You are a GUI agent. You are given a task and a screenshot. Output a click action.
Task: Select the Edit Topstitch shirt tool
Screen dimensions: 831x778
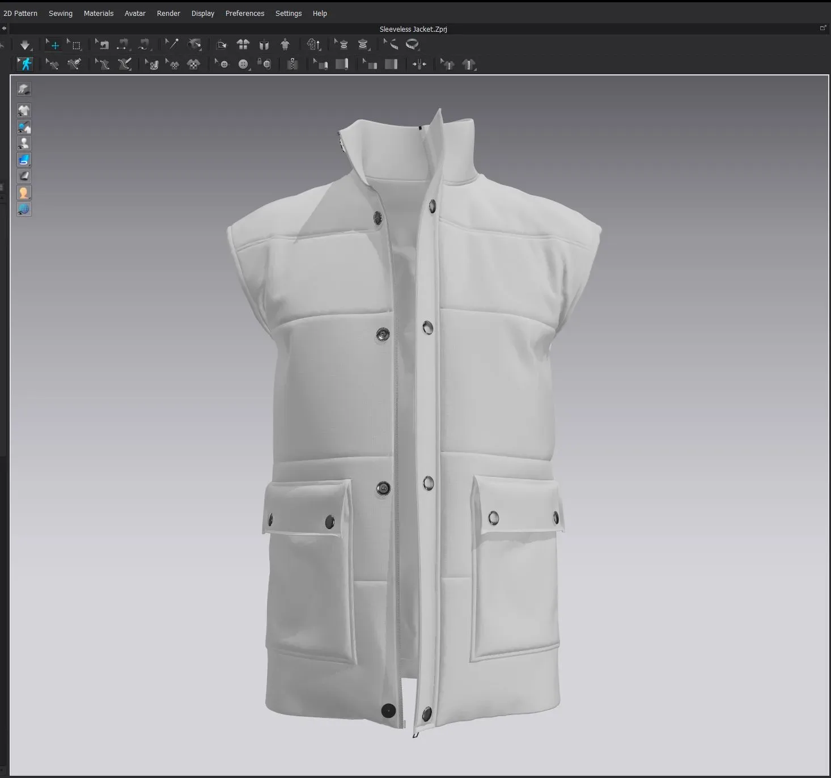point(448,64)
